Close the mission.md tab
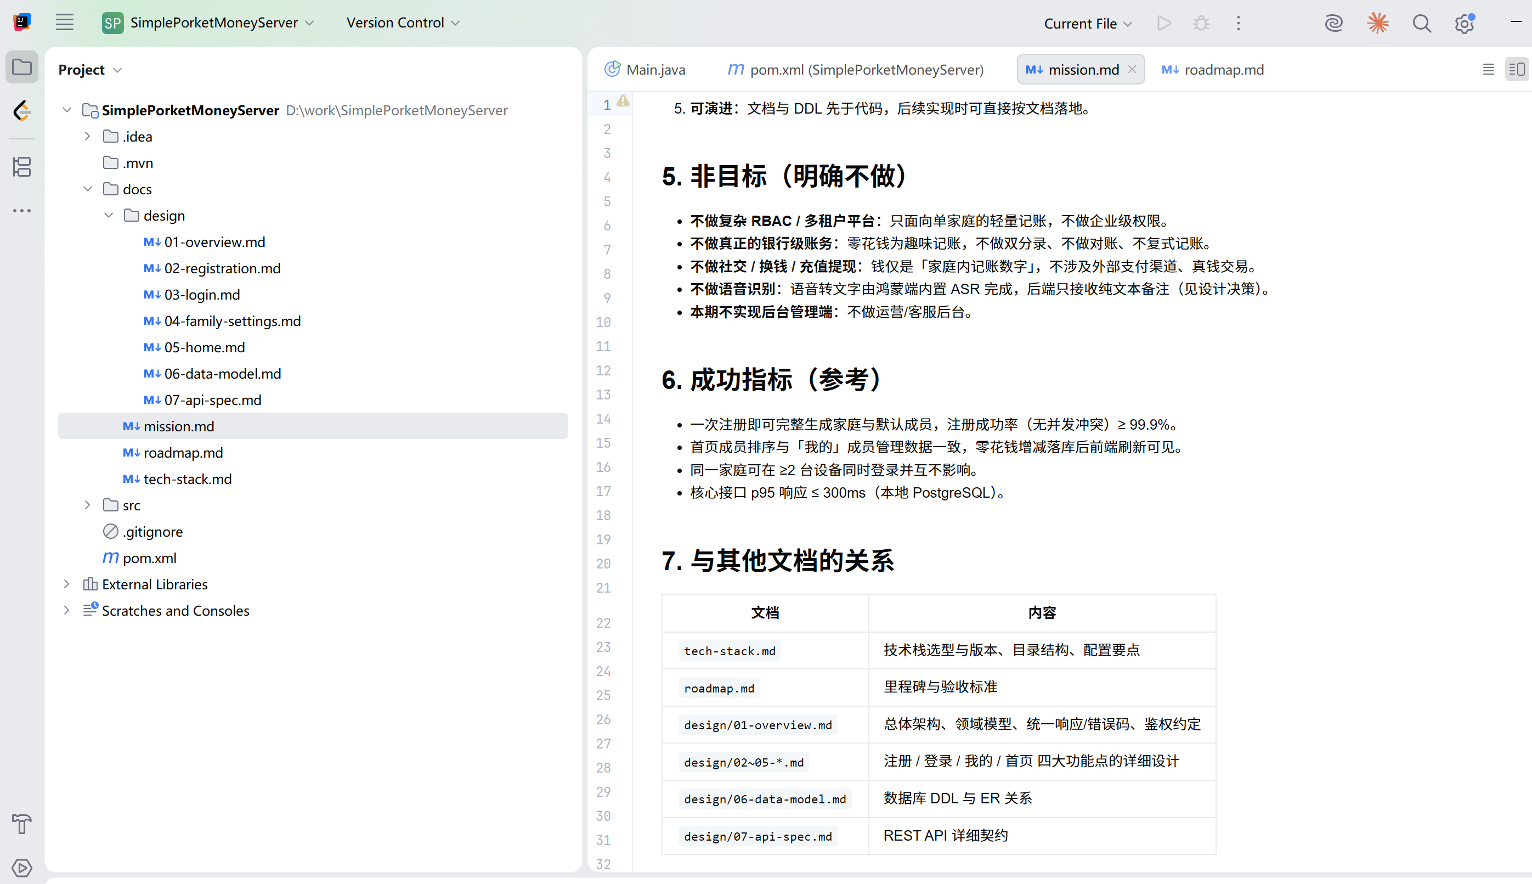 click(x=1132, y=69)
